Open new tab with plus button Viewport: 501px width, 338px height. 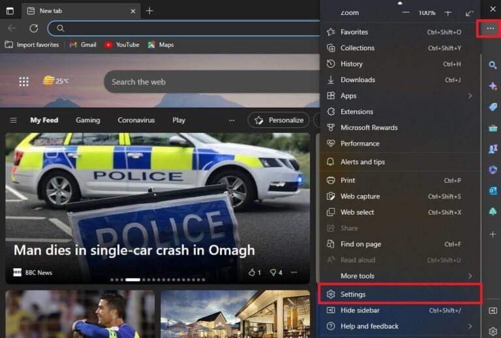coord(149,11)
